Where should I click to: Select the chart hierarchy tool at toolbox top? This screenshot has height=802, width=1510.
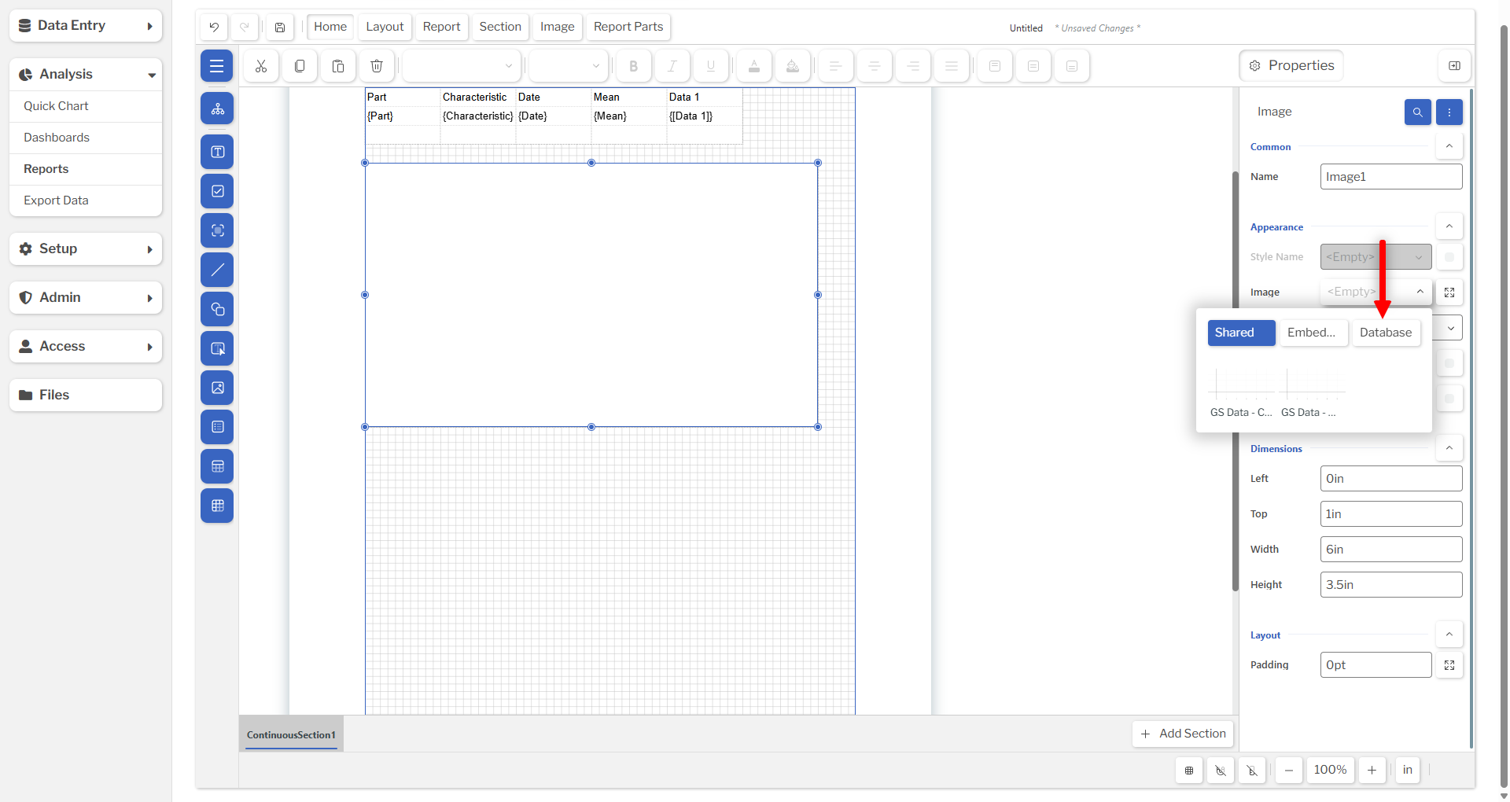pyautogui.click(x=217, y=109)
